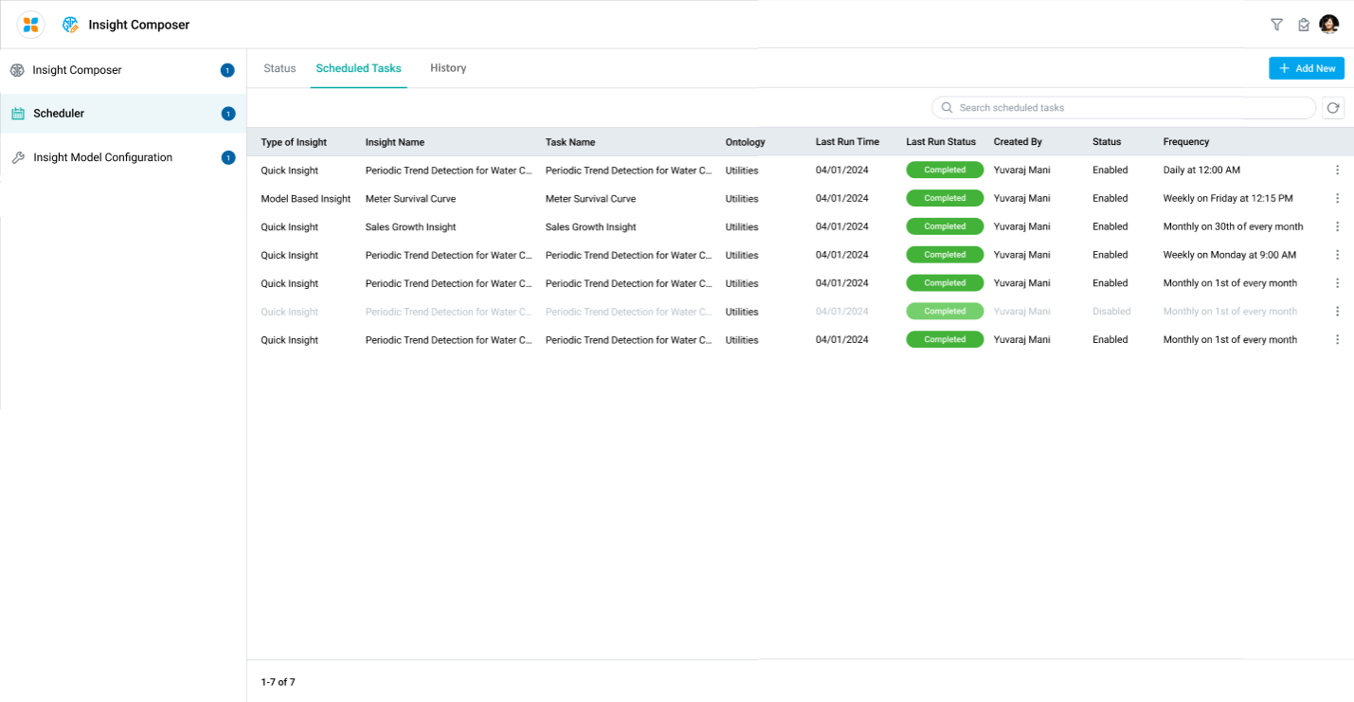1354x702 pixels.
Task: Switch to the History tab
Action: pos(448,68)
